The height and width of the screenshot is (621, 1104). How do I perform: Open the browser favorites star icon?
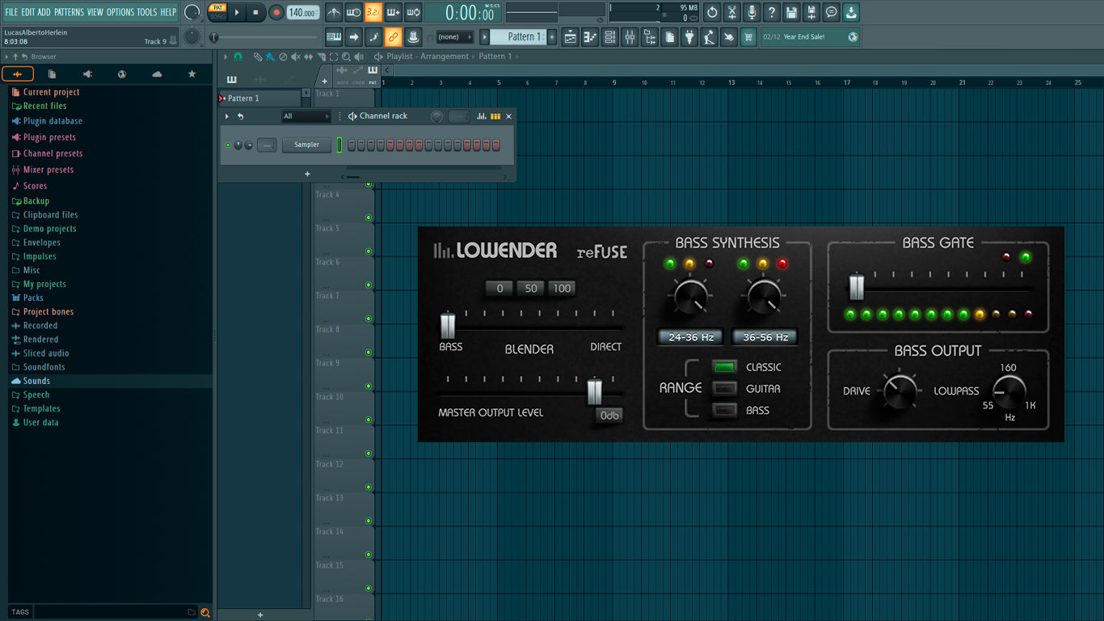[x=192, y=74]
